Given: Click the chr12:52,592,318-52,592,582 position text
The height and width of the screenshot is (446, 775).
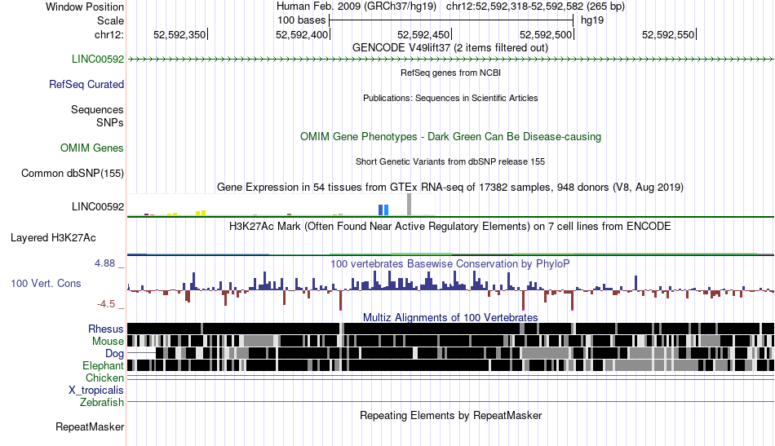Looking at the screenshot, I should [535, 7].
